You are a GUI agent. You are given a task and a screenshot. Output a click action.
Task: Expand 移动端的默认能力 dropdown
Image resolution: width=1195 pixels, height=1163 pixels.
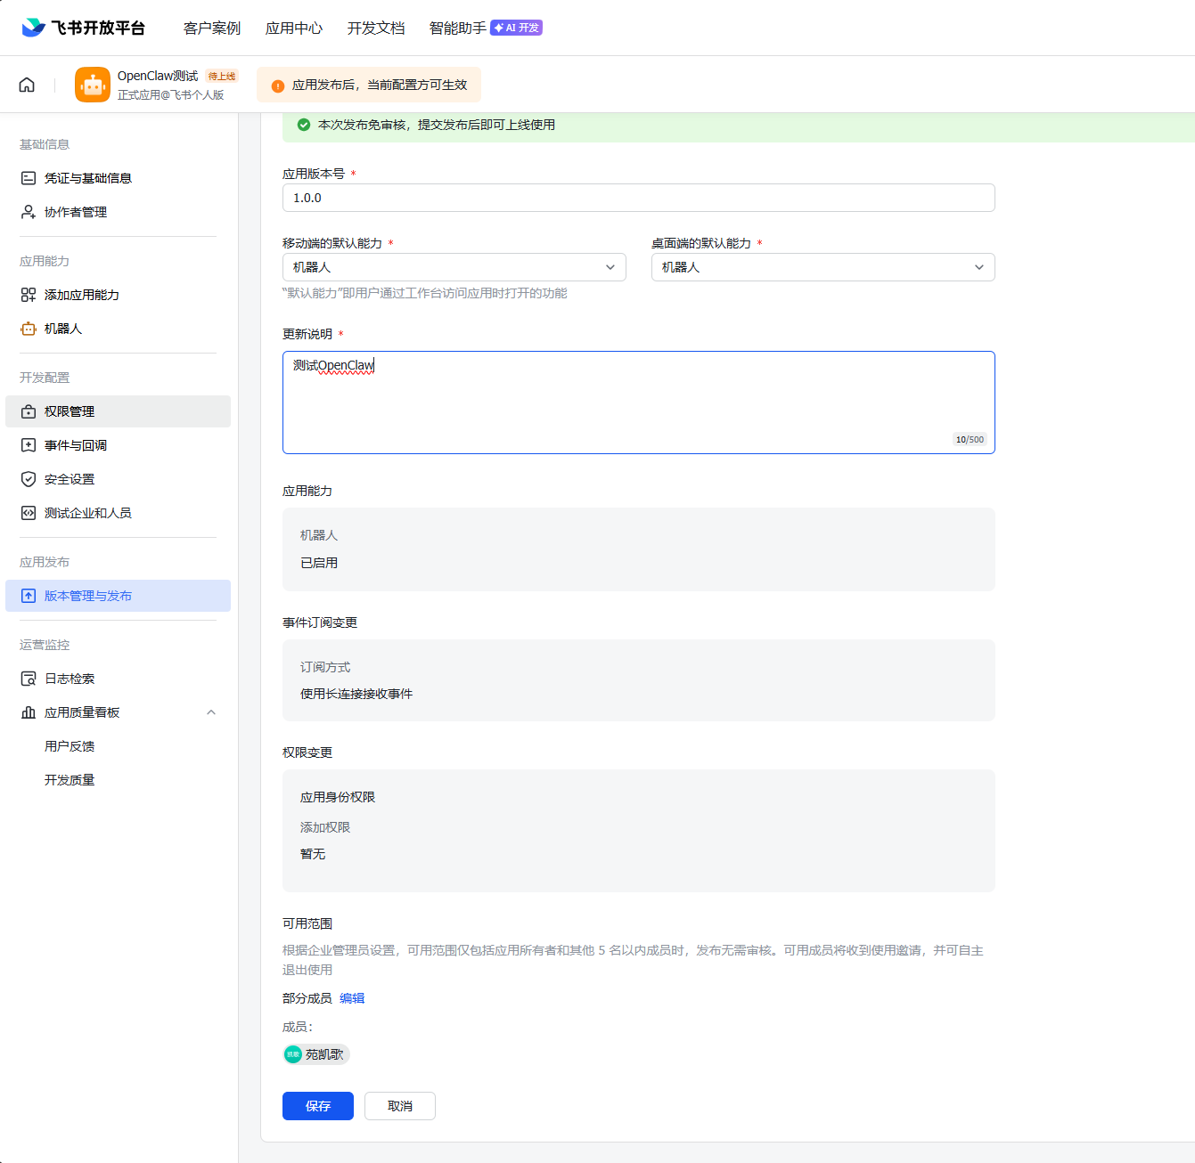[454, 267]
